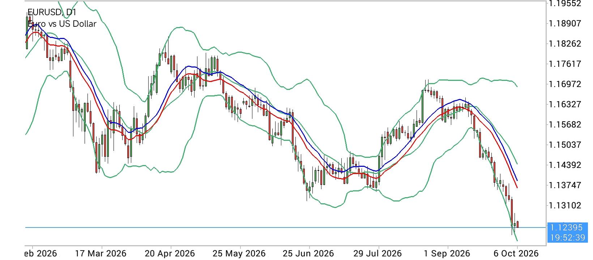This screenshot has width=593, height=260.
Task: Click the candle countdown timer 19:52:39
Action: click(x=567, y=238)
